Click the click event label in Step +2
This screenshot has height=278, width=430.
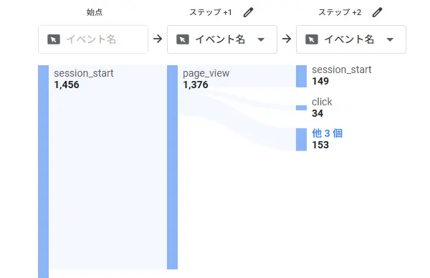(x=322, y=102)
